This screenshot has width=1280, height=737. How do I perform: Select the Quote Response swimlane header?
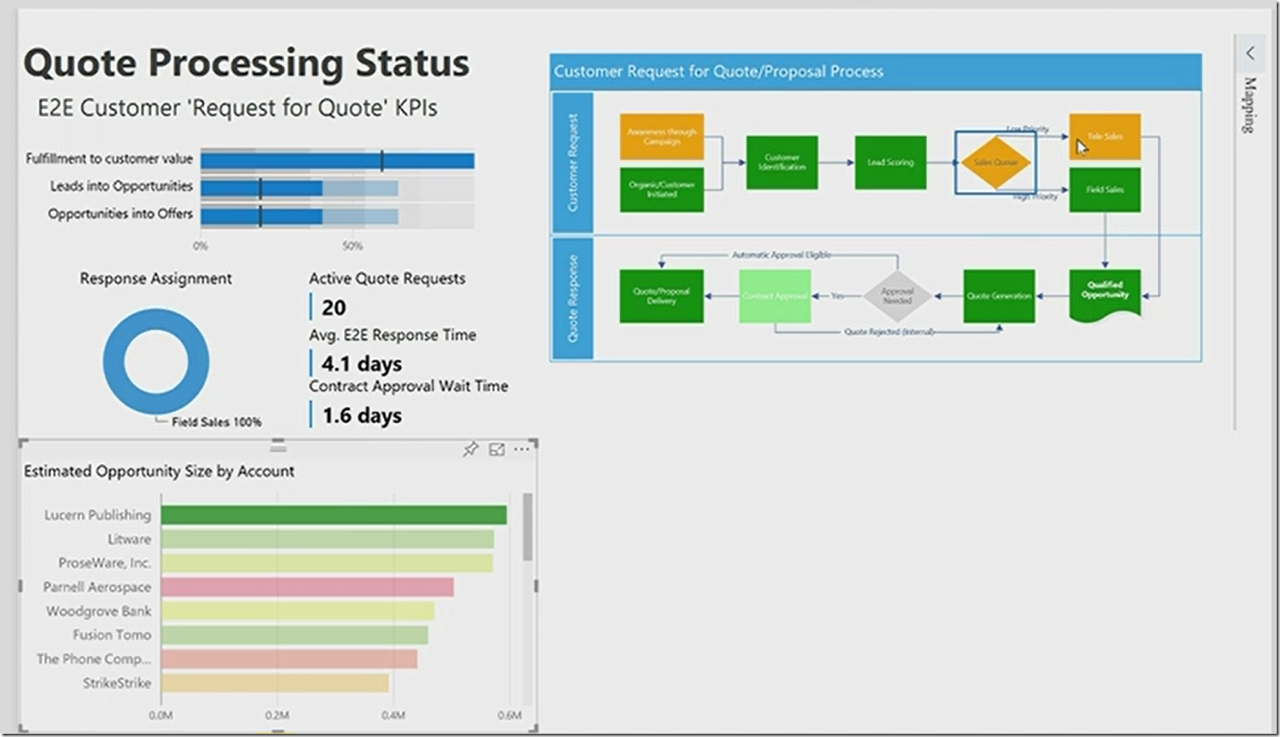(x=573, y=298)
